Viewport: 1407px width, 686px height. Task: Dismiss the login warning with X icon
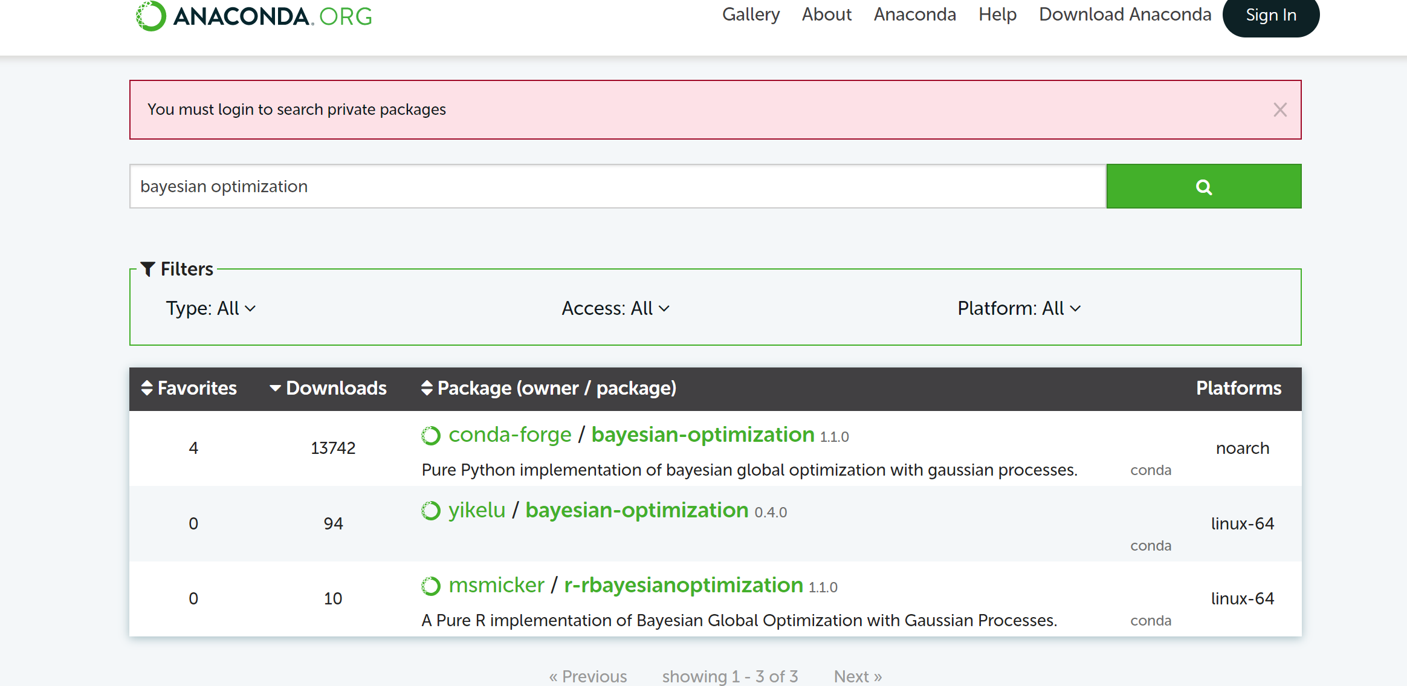[x=1279, y=110]
